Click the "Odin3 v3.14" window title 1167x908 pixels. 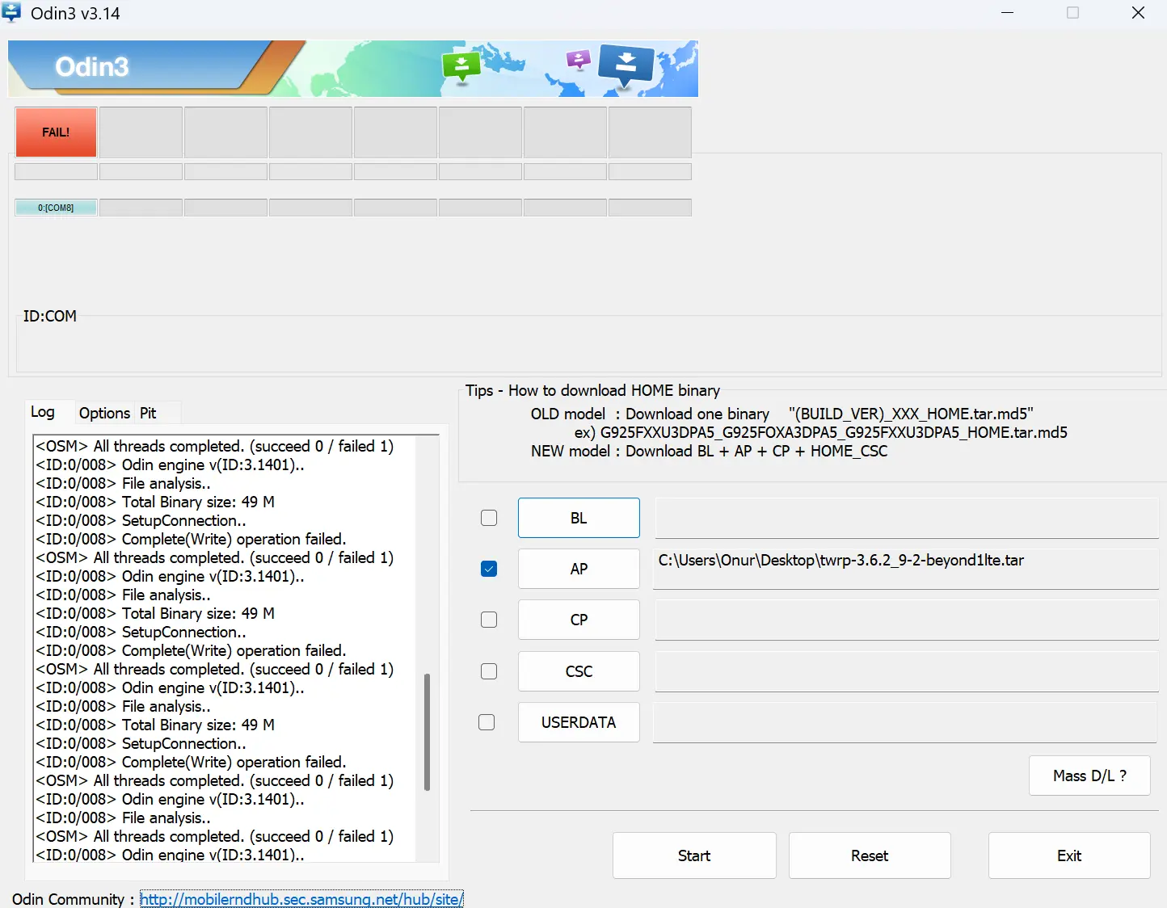(75, 14)
